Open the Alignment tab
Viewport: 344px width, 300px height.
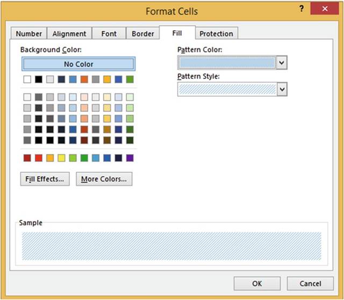pyautogui.click(x=69, y=33)
